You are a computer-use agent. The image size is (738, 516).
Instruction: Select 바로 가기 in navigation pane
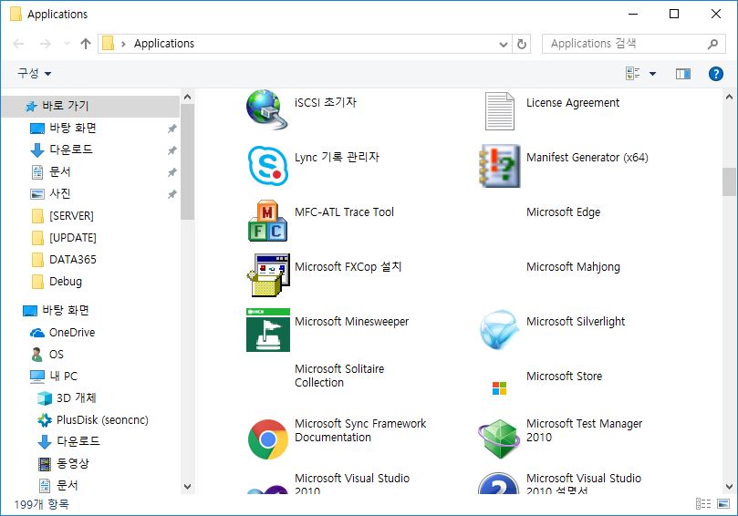(90, 106)
